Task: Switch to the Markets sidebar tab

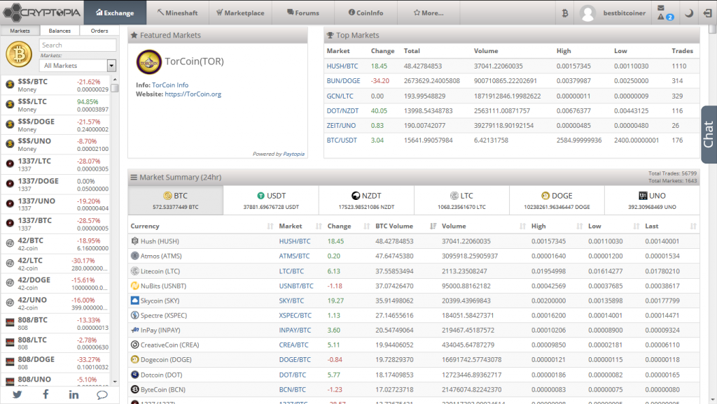Action: pyautogui.click(x=20, y=31)
